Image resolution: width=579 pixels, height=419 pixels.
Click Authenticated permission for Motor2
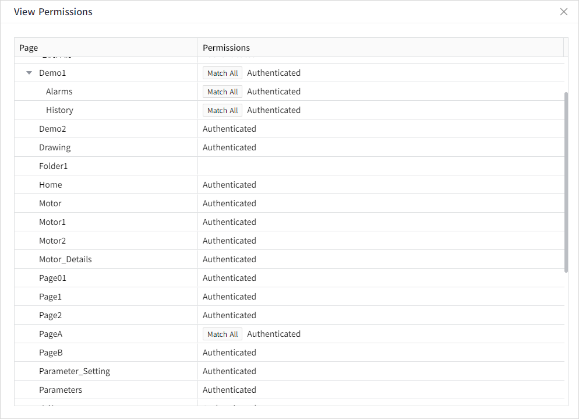tap(230, 241)
